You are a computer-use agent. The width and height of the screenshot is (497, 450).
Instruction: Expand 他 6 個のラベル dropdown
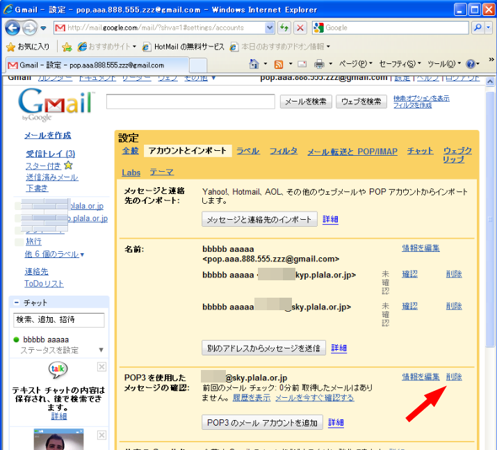pos(54,255)
